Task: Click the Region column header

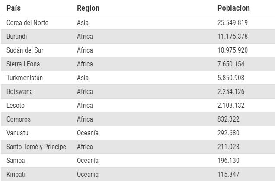Action: coord(88,8)
